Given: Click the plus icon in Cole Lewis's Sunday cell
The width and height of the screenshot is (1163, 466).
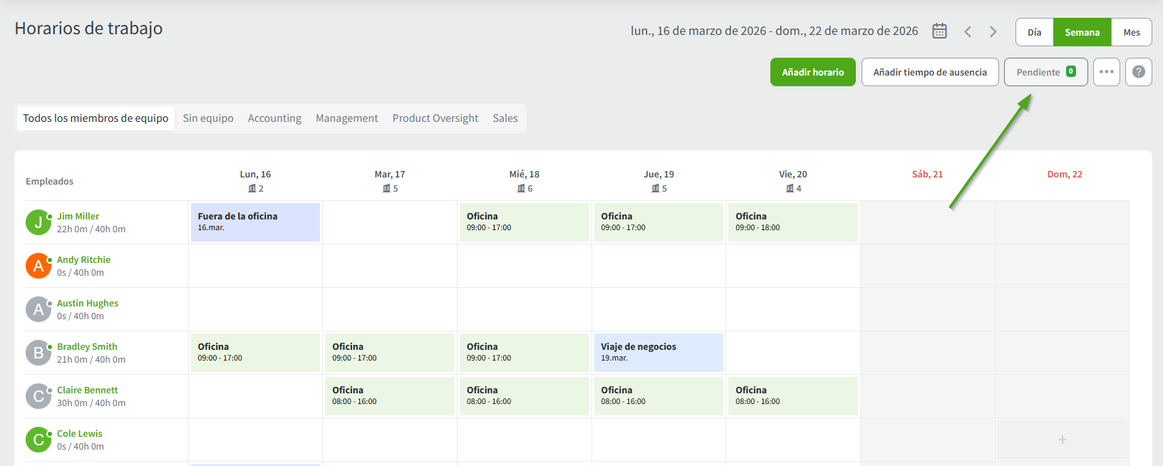Looking at the screenshot, I should point(1062,440).
